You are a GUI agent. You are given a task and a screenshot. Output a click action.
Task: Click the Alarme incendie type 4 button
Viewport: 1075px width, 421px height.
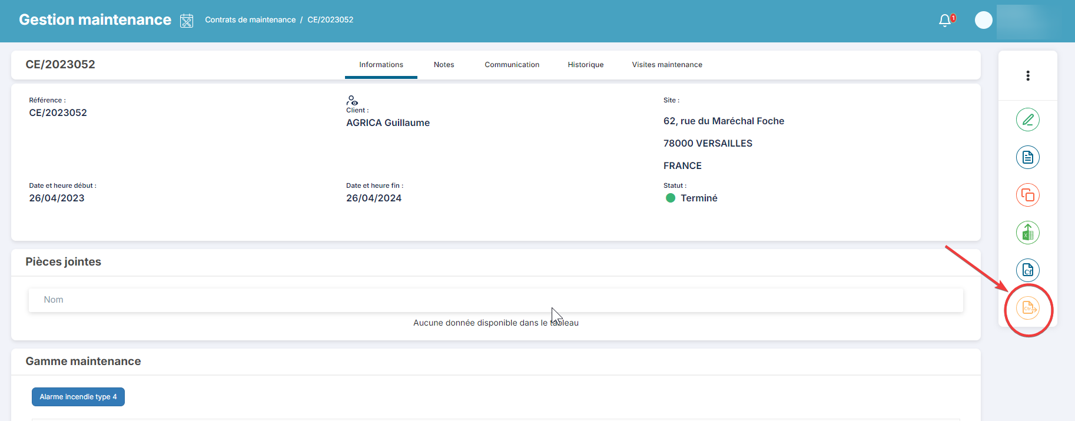point(78,397)
